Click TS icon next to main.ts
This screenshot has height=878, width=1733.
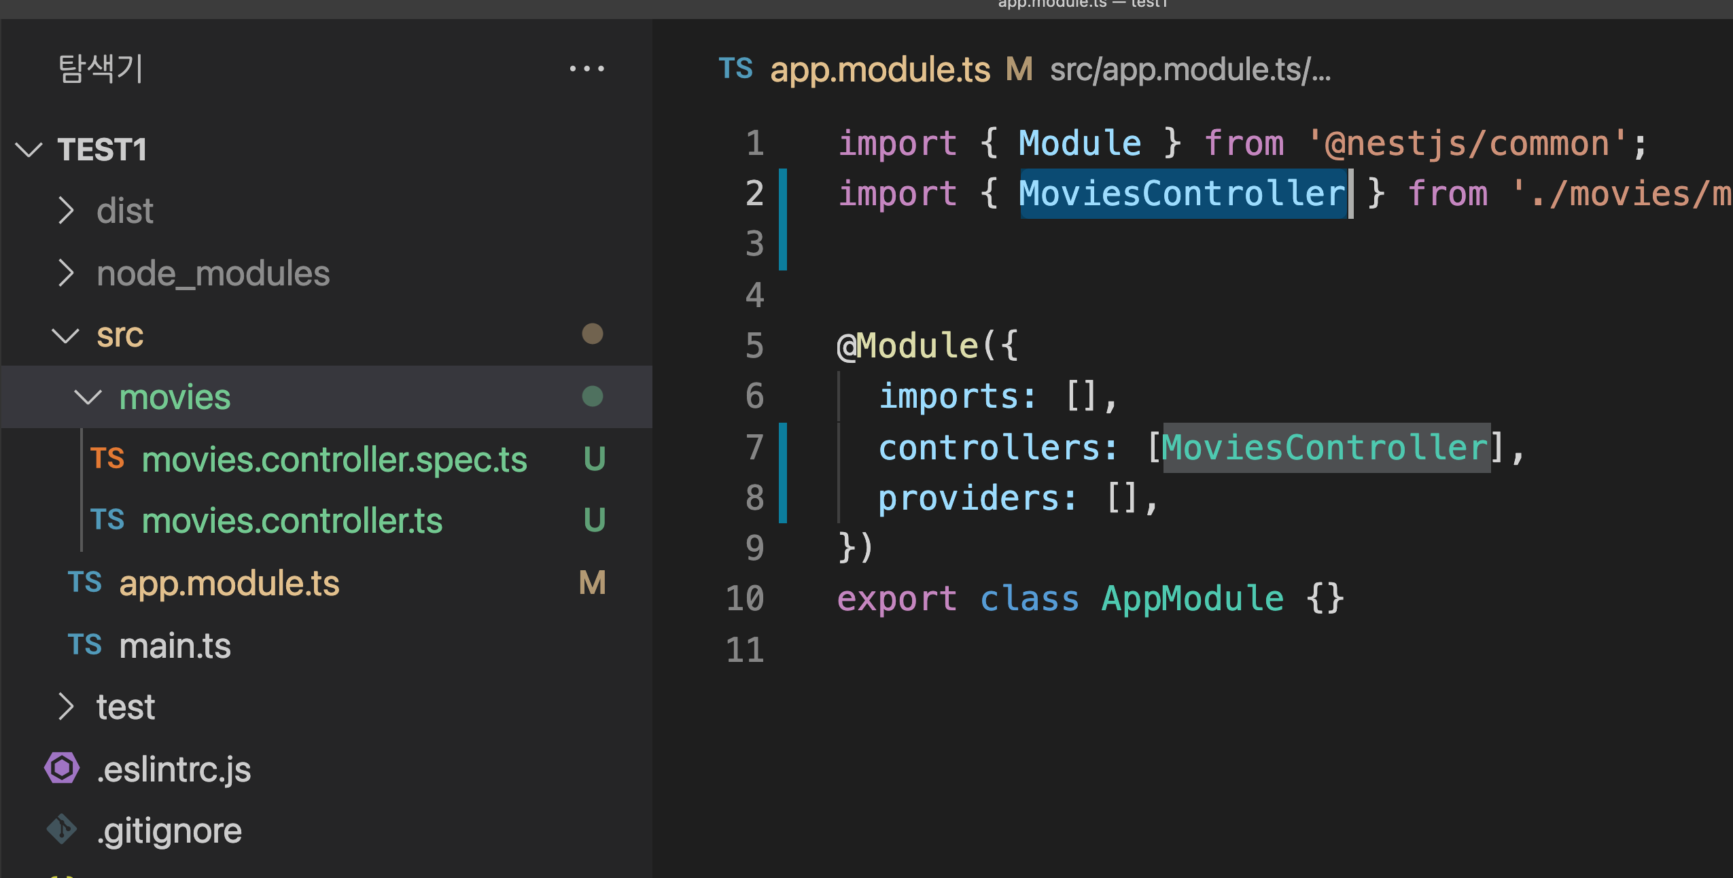pyautogui.click(x=85, y=645)
